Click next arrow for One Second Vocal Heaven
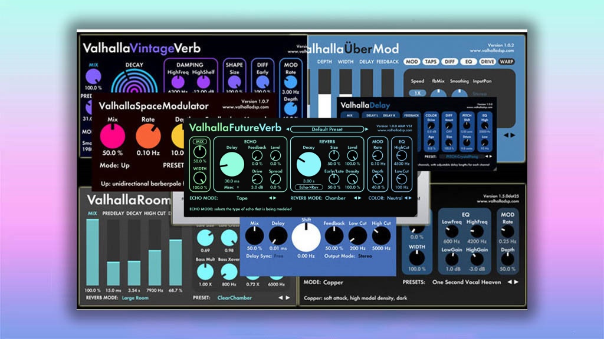This screenshot has width=604, height=339. [x=516, y=282]
